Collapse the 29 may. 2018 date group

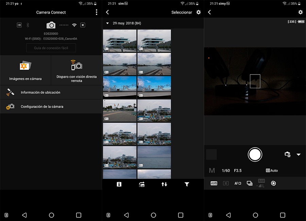[108, 23]
